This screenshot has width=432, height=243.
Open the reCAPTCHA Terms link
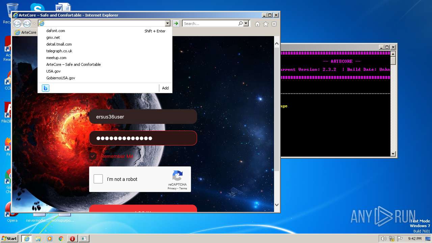click(183, 188)
